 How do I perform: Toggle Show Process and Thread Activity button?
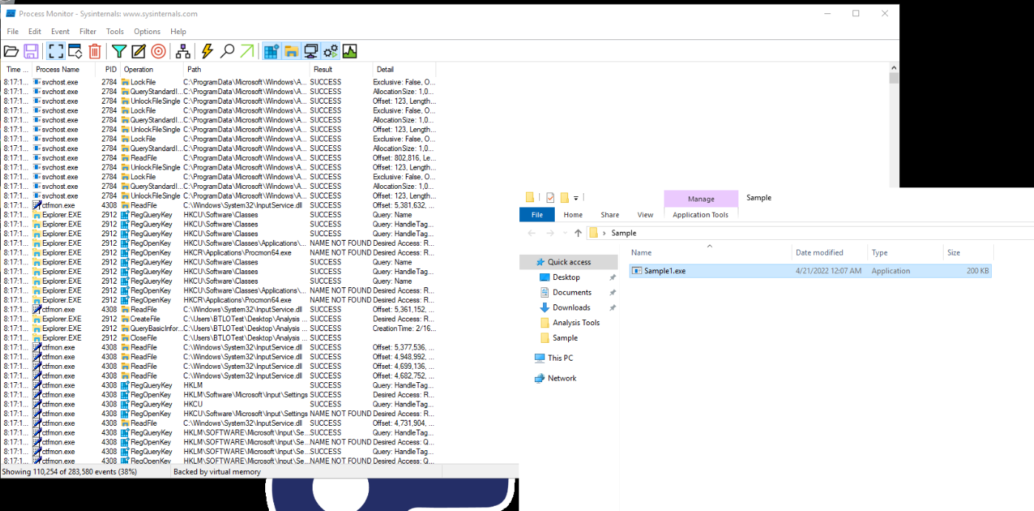(330, 51)
